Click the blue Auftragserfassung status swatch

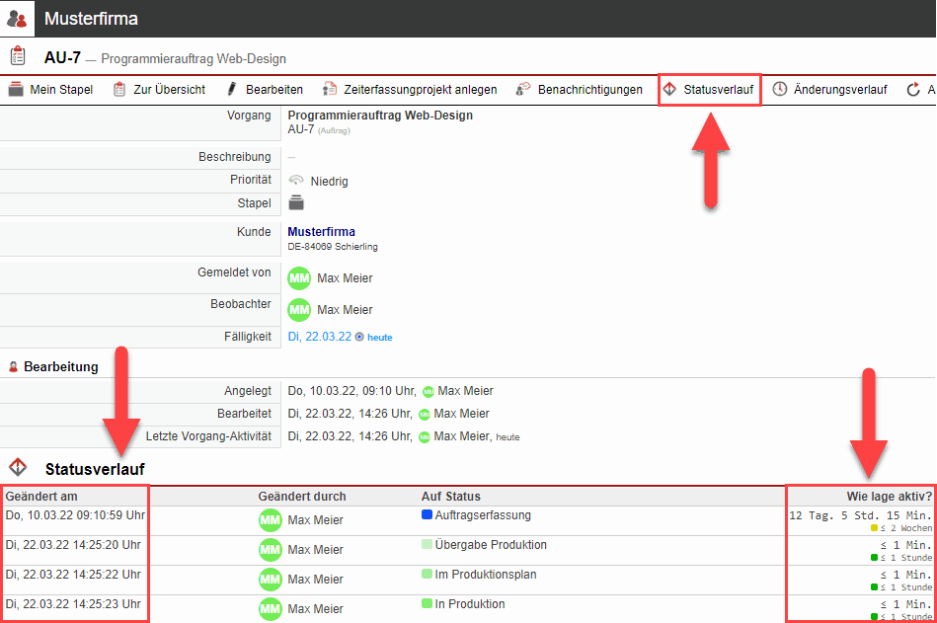[427, 515]
